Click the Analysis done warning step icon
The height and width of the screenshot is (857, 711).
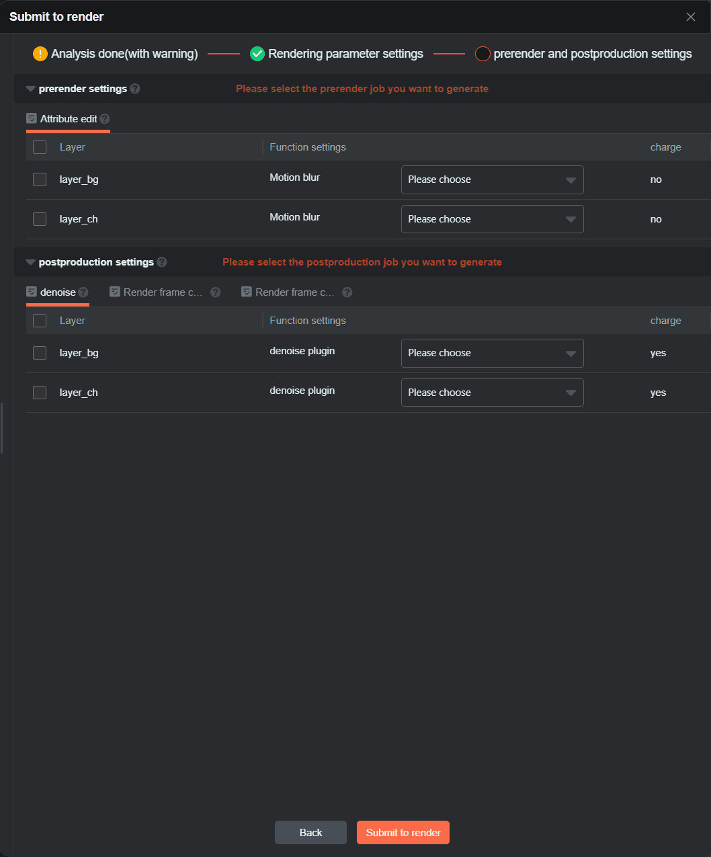[40, 54]
